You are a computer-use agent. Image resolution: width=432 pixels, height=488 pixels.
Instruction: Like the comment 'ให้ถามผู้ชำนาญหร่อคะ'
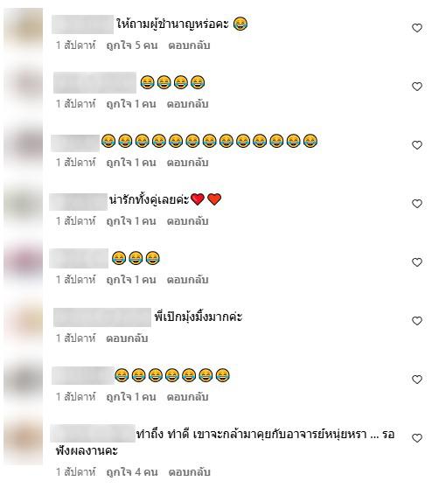pyautogui.click(x=417, y=28)
